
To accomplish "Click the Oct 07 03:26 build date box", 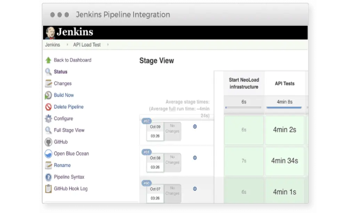I will [155, 194].
